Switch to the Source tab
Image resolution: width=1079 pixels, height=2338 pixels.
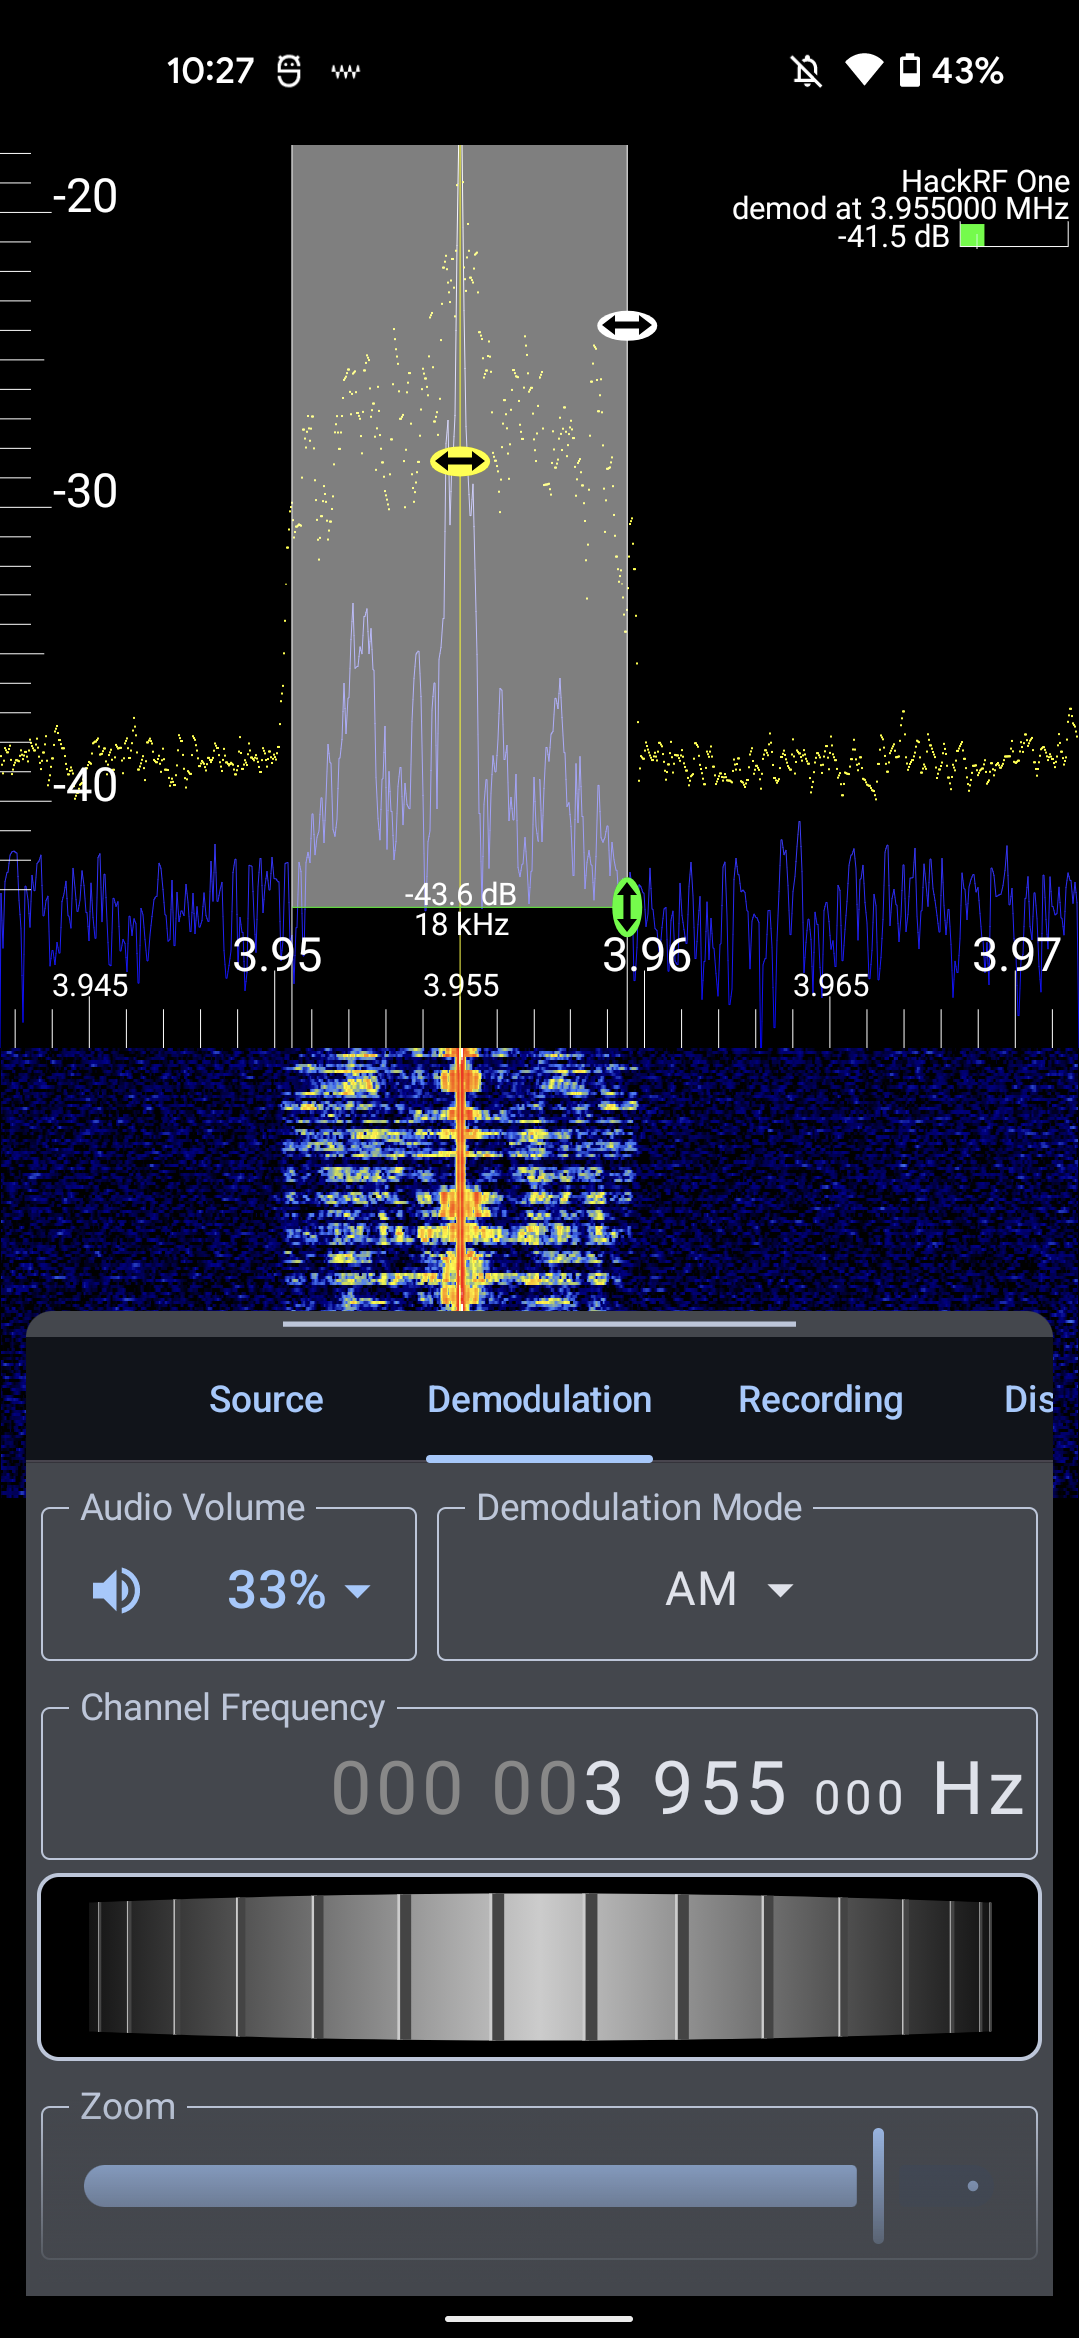point(266,1400)
